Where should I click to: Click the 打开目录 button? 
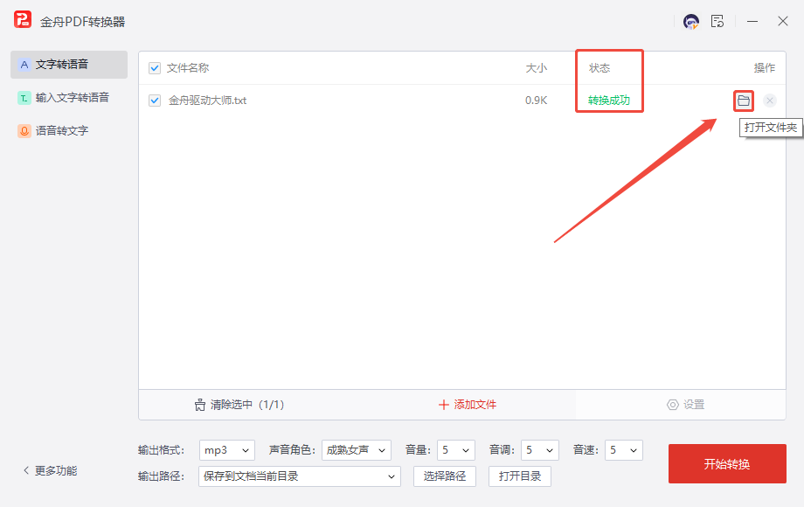(x=520, y=476)
